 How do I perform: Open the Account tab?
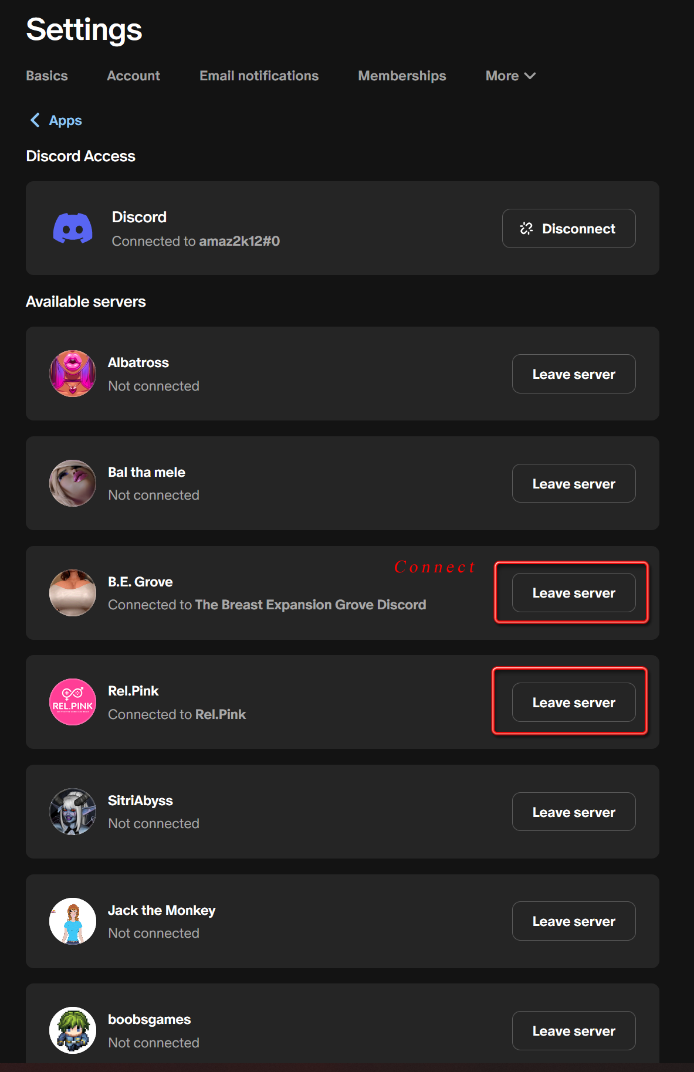(x=133, y=76)
